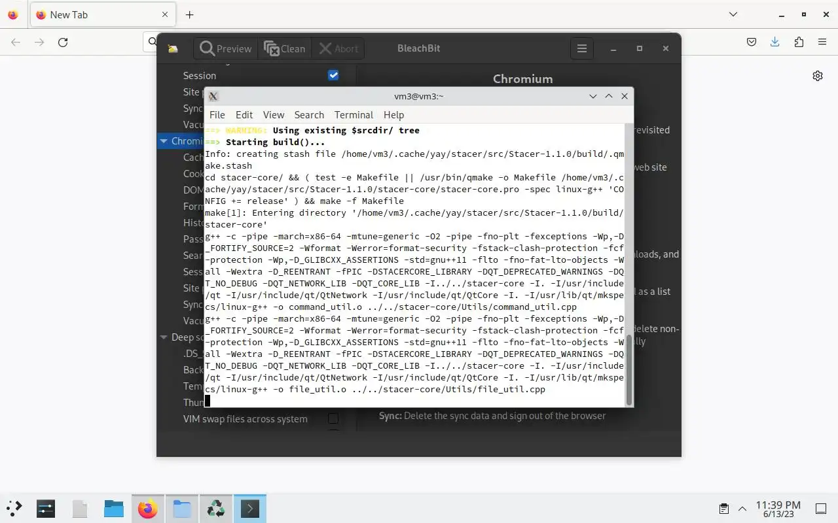Open Firefox extensions puzzle icon
This screenshot has width=838, height=523.
(x=799, y=42)
